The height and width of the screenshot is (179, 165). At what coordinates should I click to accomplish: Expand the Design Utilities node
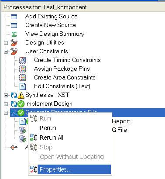tap(6, 43)
